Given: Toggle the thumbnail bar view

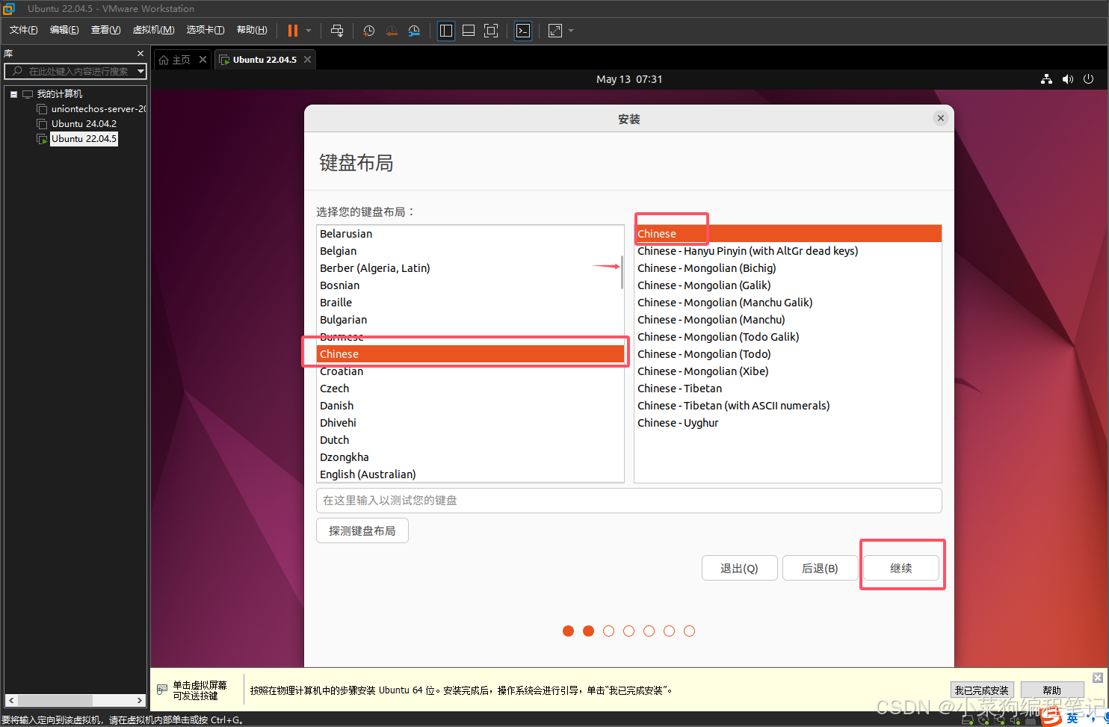Looking at the screenshot, I should pyautogui.click(x=469, y=31).
